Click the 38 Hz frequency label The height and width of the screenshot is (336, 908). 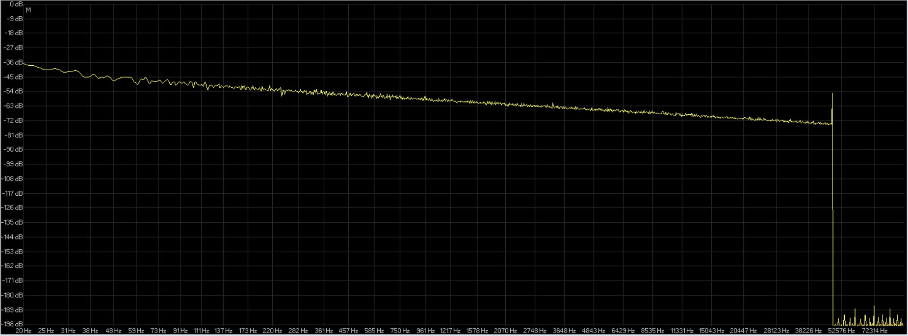coord(90,331)
